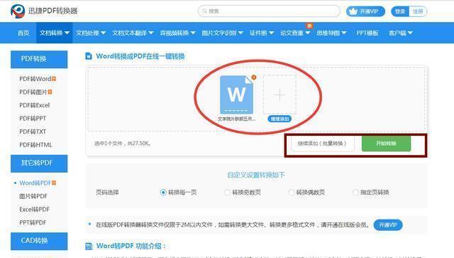Click blue 继续添加 button under plus box
This screenshot has height=258, width=454.
(279, 119)
